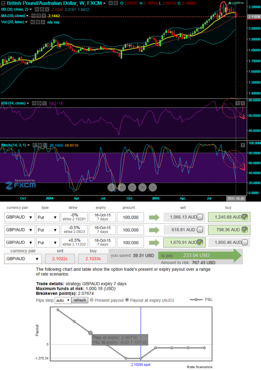Image resolution: width=261 pixels, height=370 pixels.
Task: Zoom in the chart with the round plus control
Action: pyautogui.click(x=142, y=187)
